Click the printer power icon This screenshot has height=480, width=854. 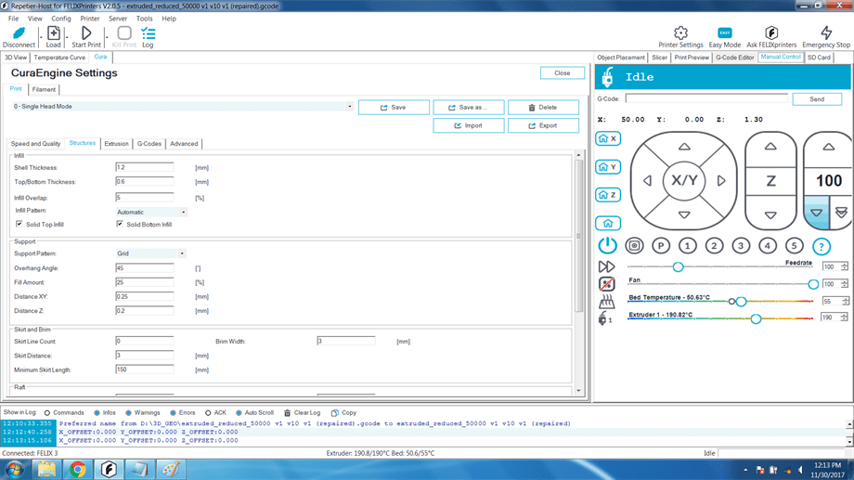(607, 246)
